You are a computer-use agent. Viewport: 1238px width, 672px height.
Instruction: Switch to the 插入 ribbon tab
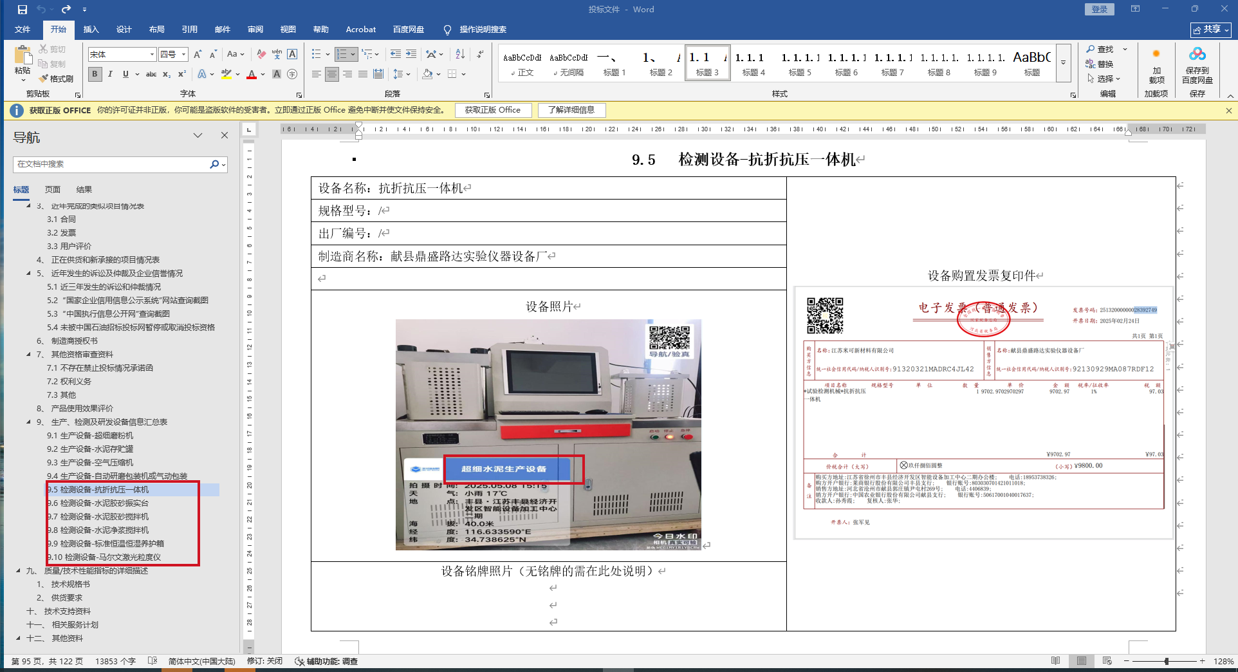click(x=91, y=30)
